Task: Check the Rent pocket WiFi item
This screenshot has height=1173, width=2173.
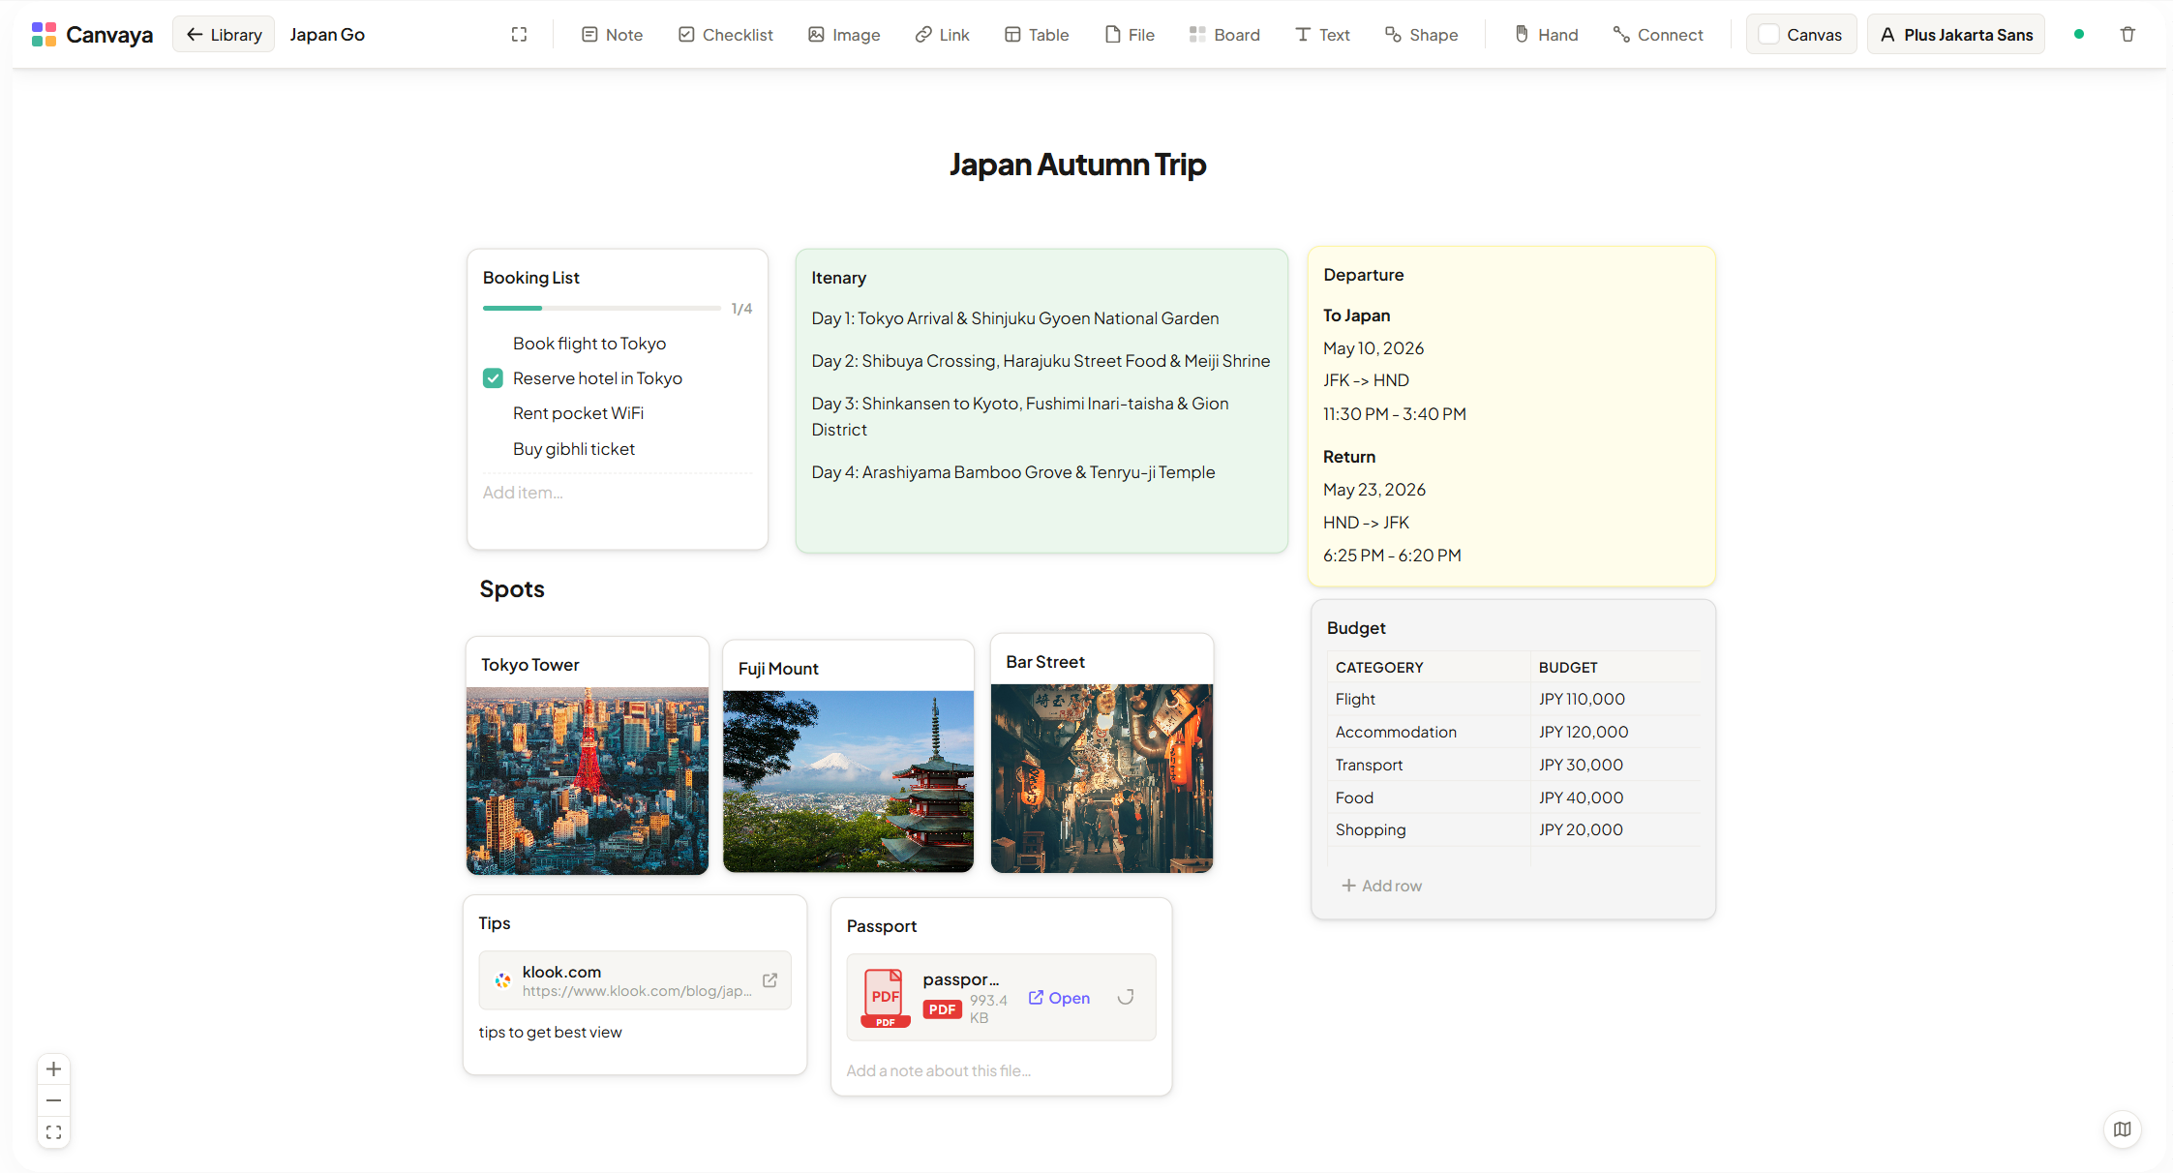Action: (x=493, y=413)
